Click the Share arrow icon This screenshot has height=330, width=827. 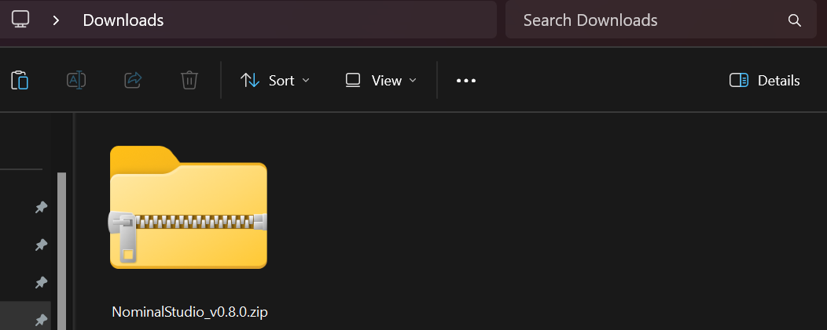133,80
